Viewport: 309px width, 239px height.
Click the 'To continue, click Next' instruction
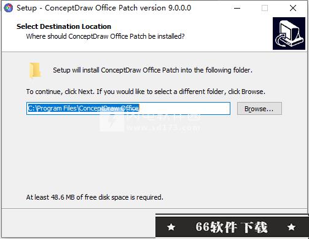tap(146, 92)
